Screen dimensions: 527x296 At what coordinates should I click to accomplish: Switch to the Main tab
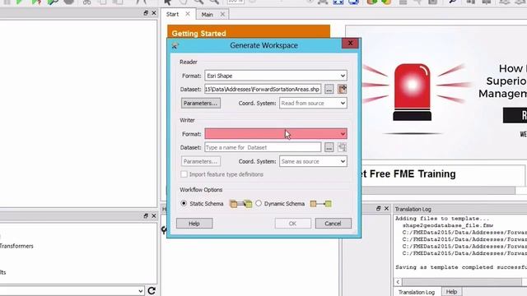[207, 15]
